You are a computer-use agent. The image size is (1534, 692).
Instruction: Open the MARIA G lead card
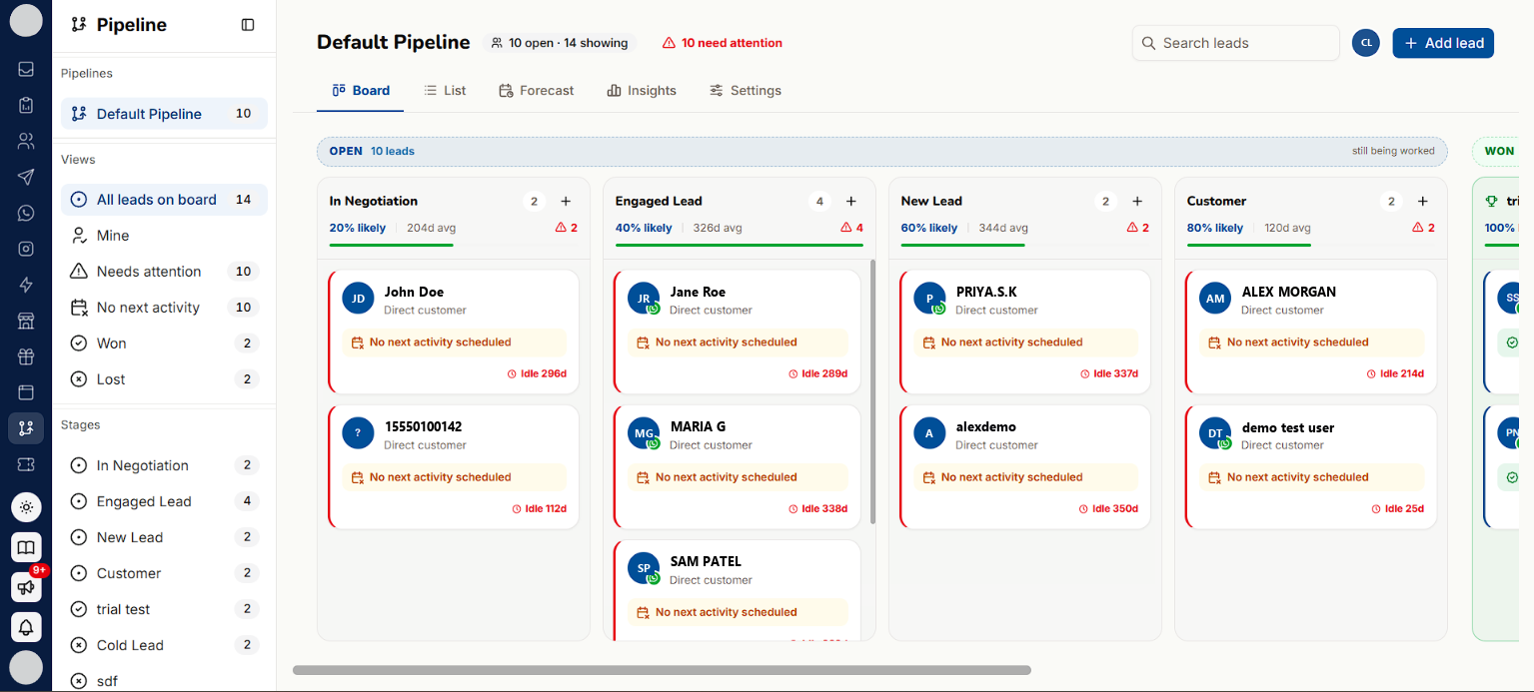pos(738,466)
